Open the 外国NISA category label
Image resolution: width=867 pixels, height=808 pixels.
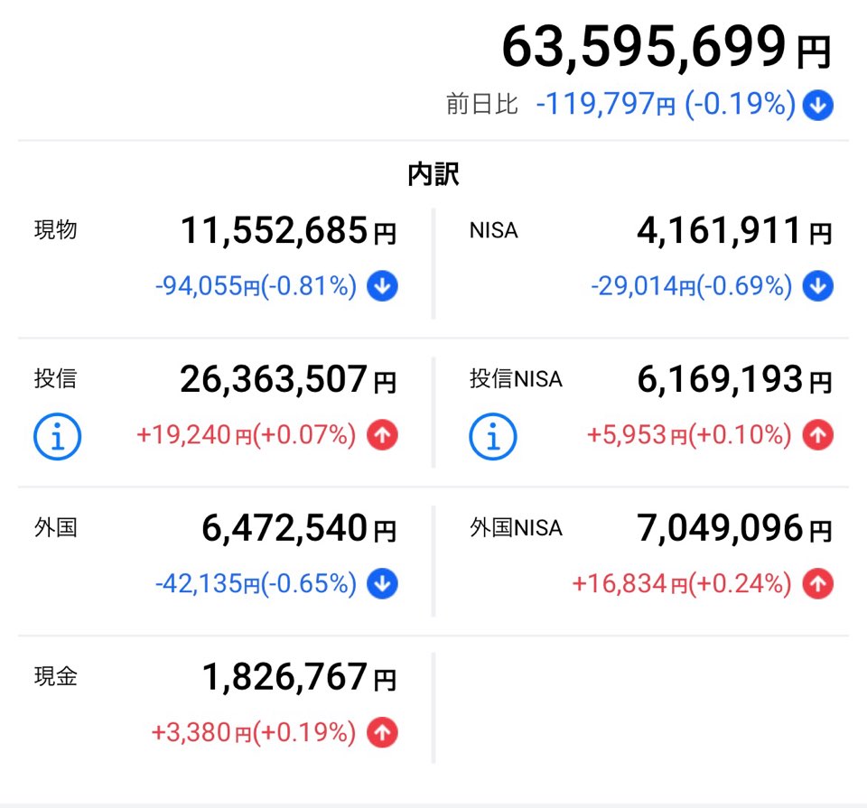point(516,527)
